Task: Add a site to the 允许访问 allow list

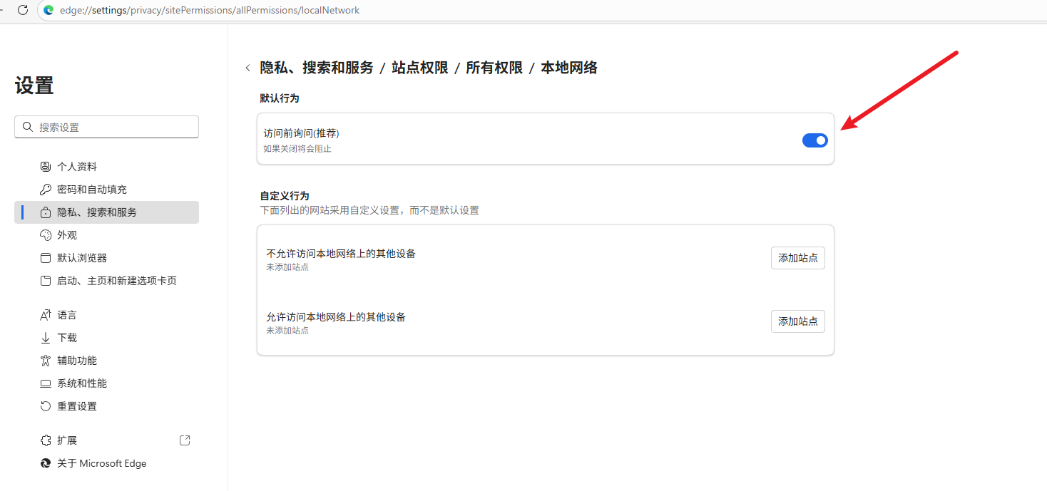Action: (x=797, y=321)
